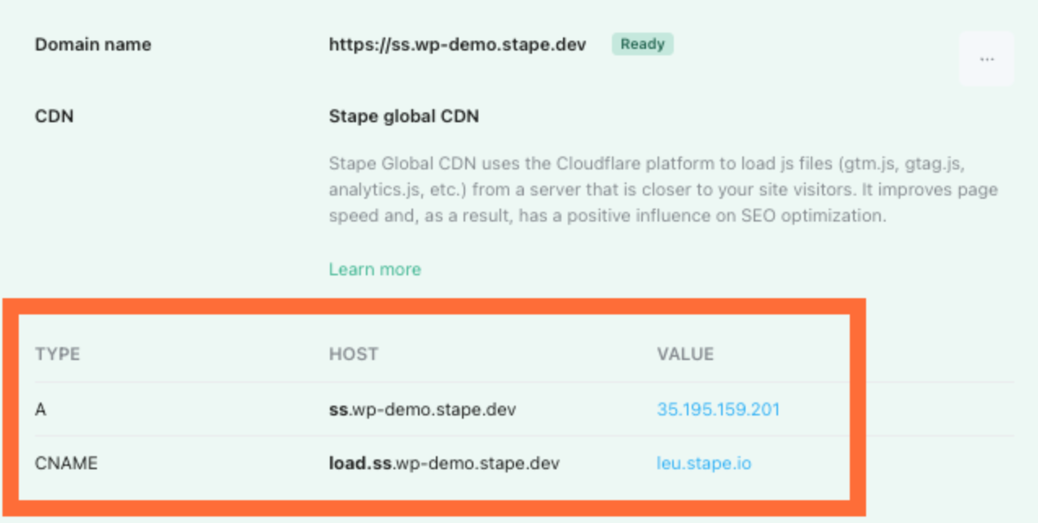Select the VALUE column header
This screenshot has width=1038, height=523.
click(686, 354)
